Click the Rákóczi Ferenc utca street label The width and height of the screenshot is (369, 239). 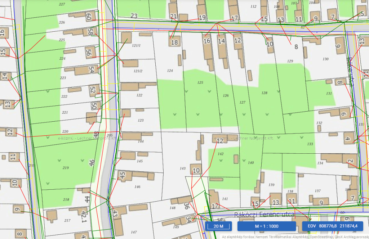(264, 215)
